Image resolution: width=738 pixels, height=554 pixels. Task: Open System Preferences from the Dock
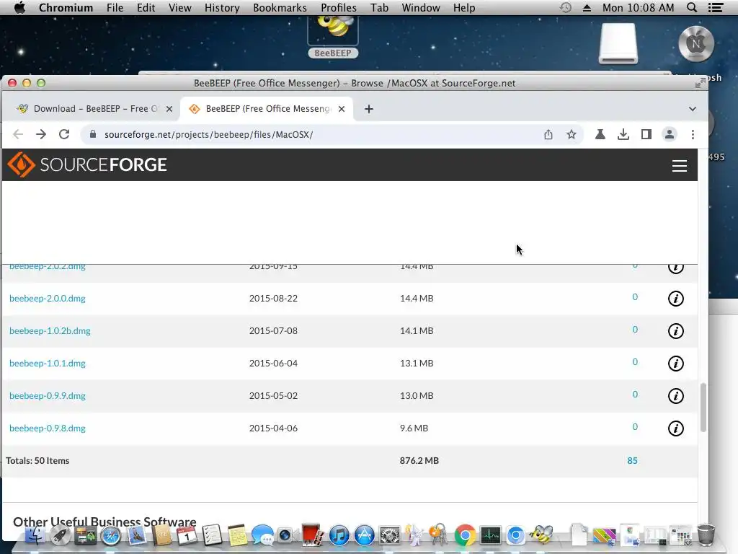click(x=390, y=535)
